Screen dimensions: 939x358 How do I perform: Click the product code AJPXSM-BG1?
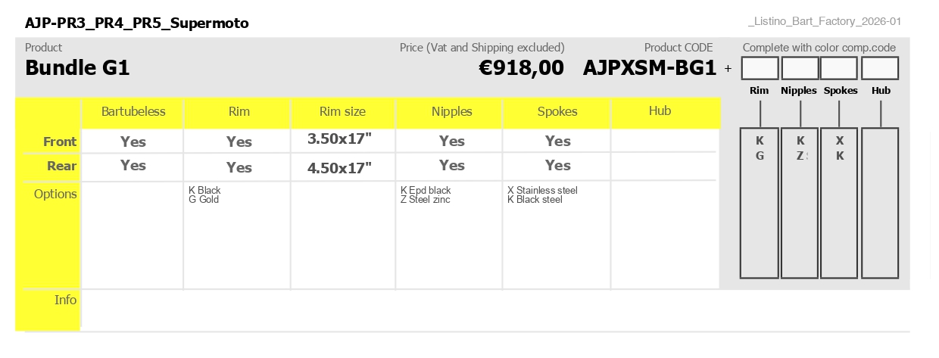[650, 68]
